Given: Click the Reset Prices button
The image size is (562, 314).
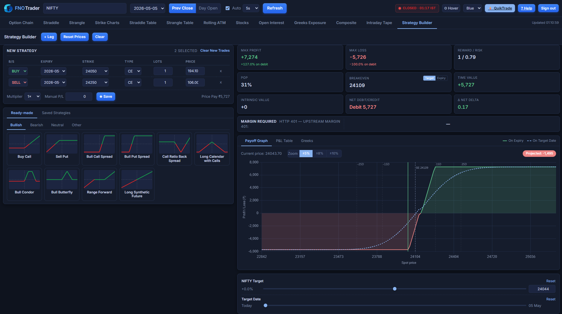Looking at the screenshot, I should click(x=74, y=37).
